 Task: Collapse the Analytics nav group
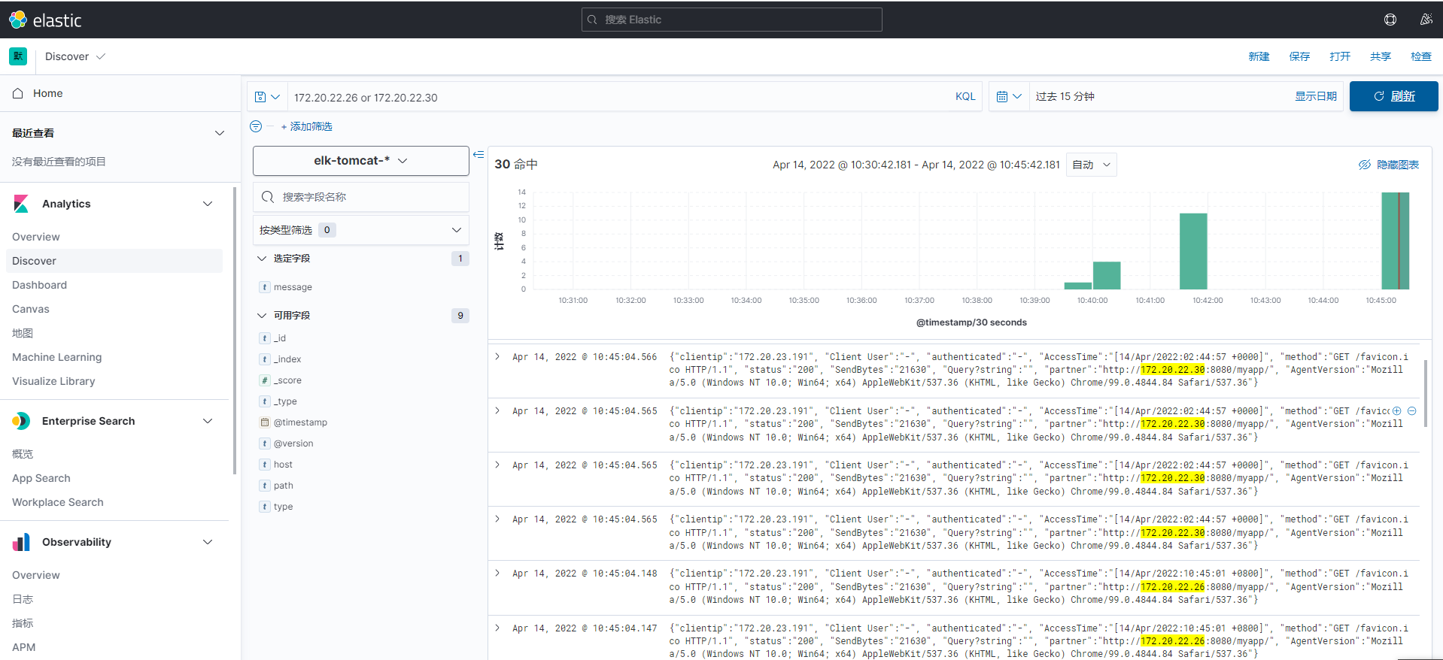point(208,204)
